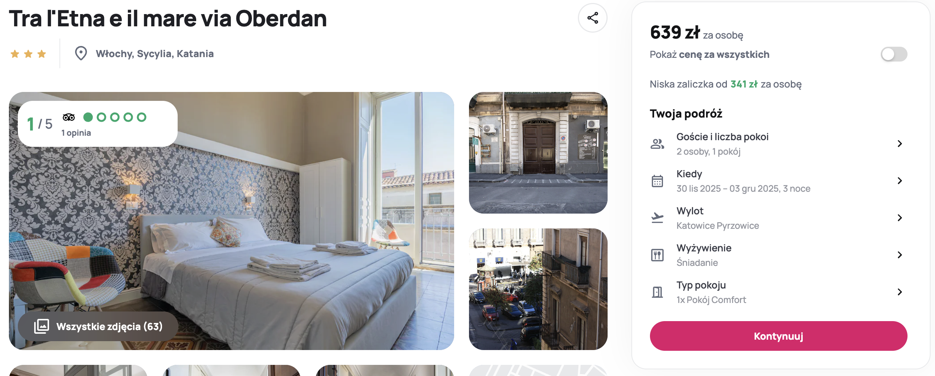The width and height of the screenshot is (935, 376).
Task: Expand the Kiedy dates chevron
Action: pos(900,181)
